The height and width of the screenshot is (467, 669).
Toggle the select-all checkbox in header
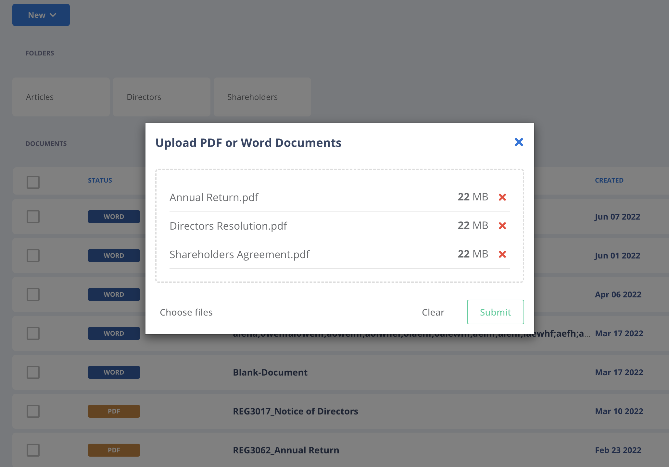(x=33, y=182)
